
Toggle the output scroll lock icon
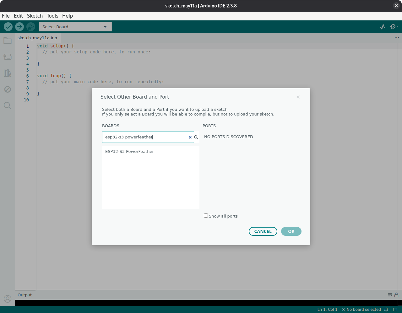(x=396, y=295)
